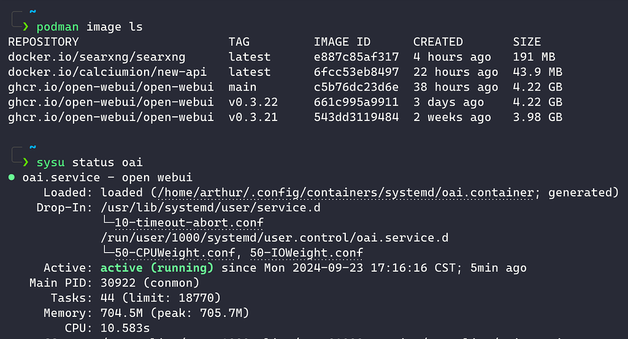The height and width of the screenshot is (339, 628).
Task: Click the green prompt arrow before podman
Action: click(26, 26)
